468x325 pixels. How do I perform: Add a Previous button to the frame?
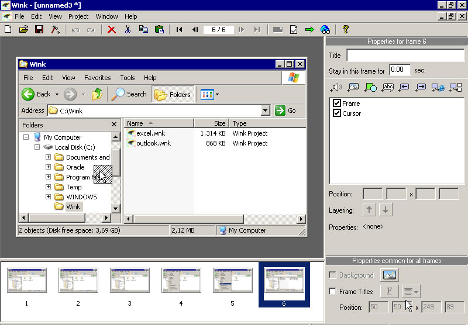(404, 88)
